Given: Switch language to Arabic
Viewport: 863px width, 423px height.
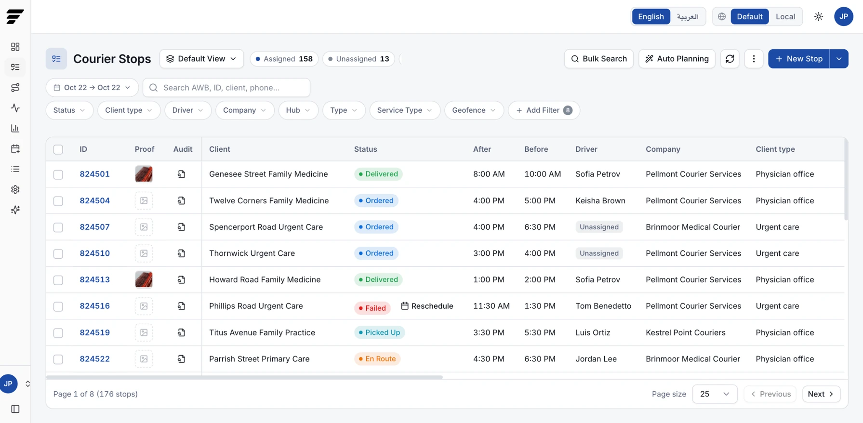Looking at the screenshot, I should (688, 16).
